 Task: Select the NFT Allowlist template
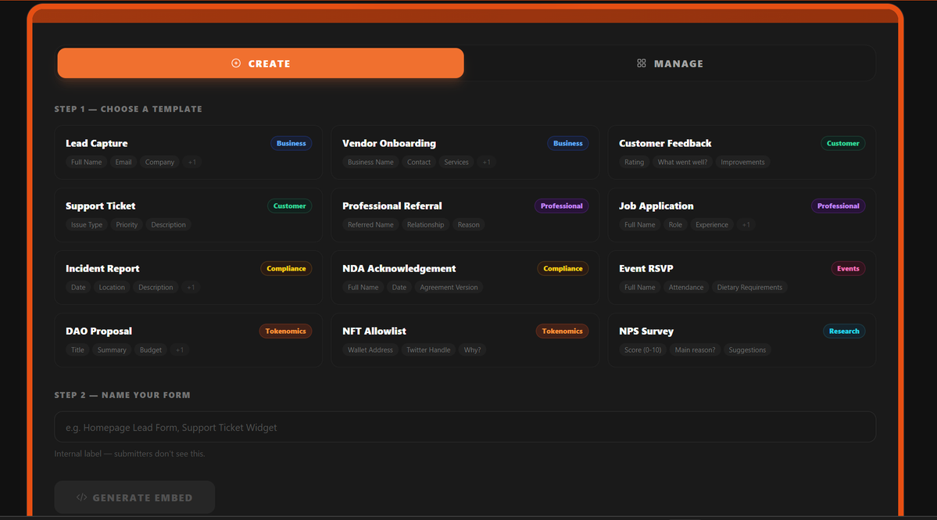(465, 340)
